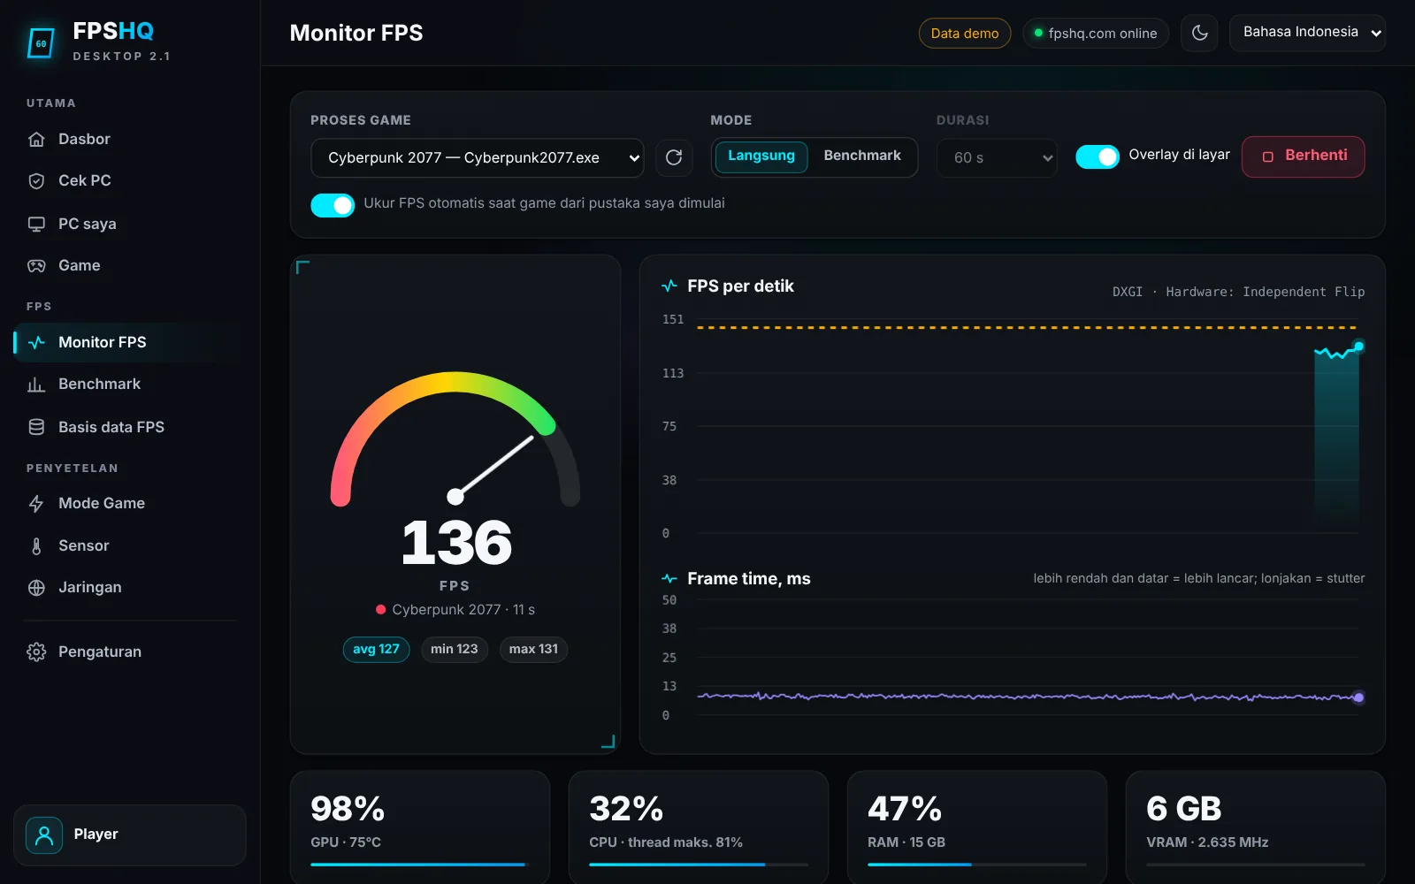The image size is (1415, 884).
Task: Open the Player profile card
Action: (x=130, y=834)
